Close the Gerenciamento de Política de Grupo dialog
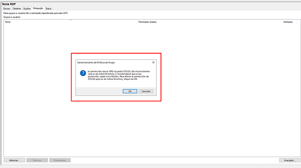This screenshot has width=301, height=168. point(154,62)
